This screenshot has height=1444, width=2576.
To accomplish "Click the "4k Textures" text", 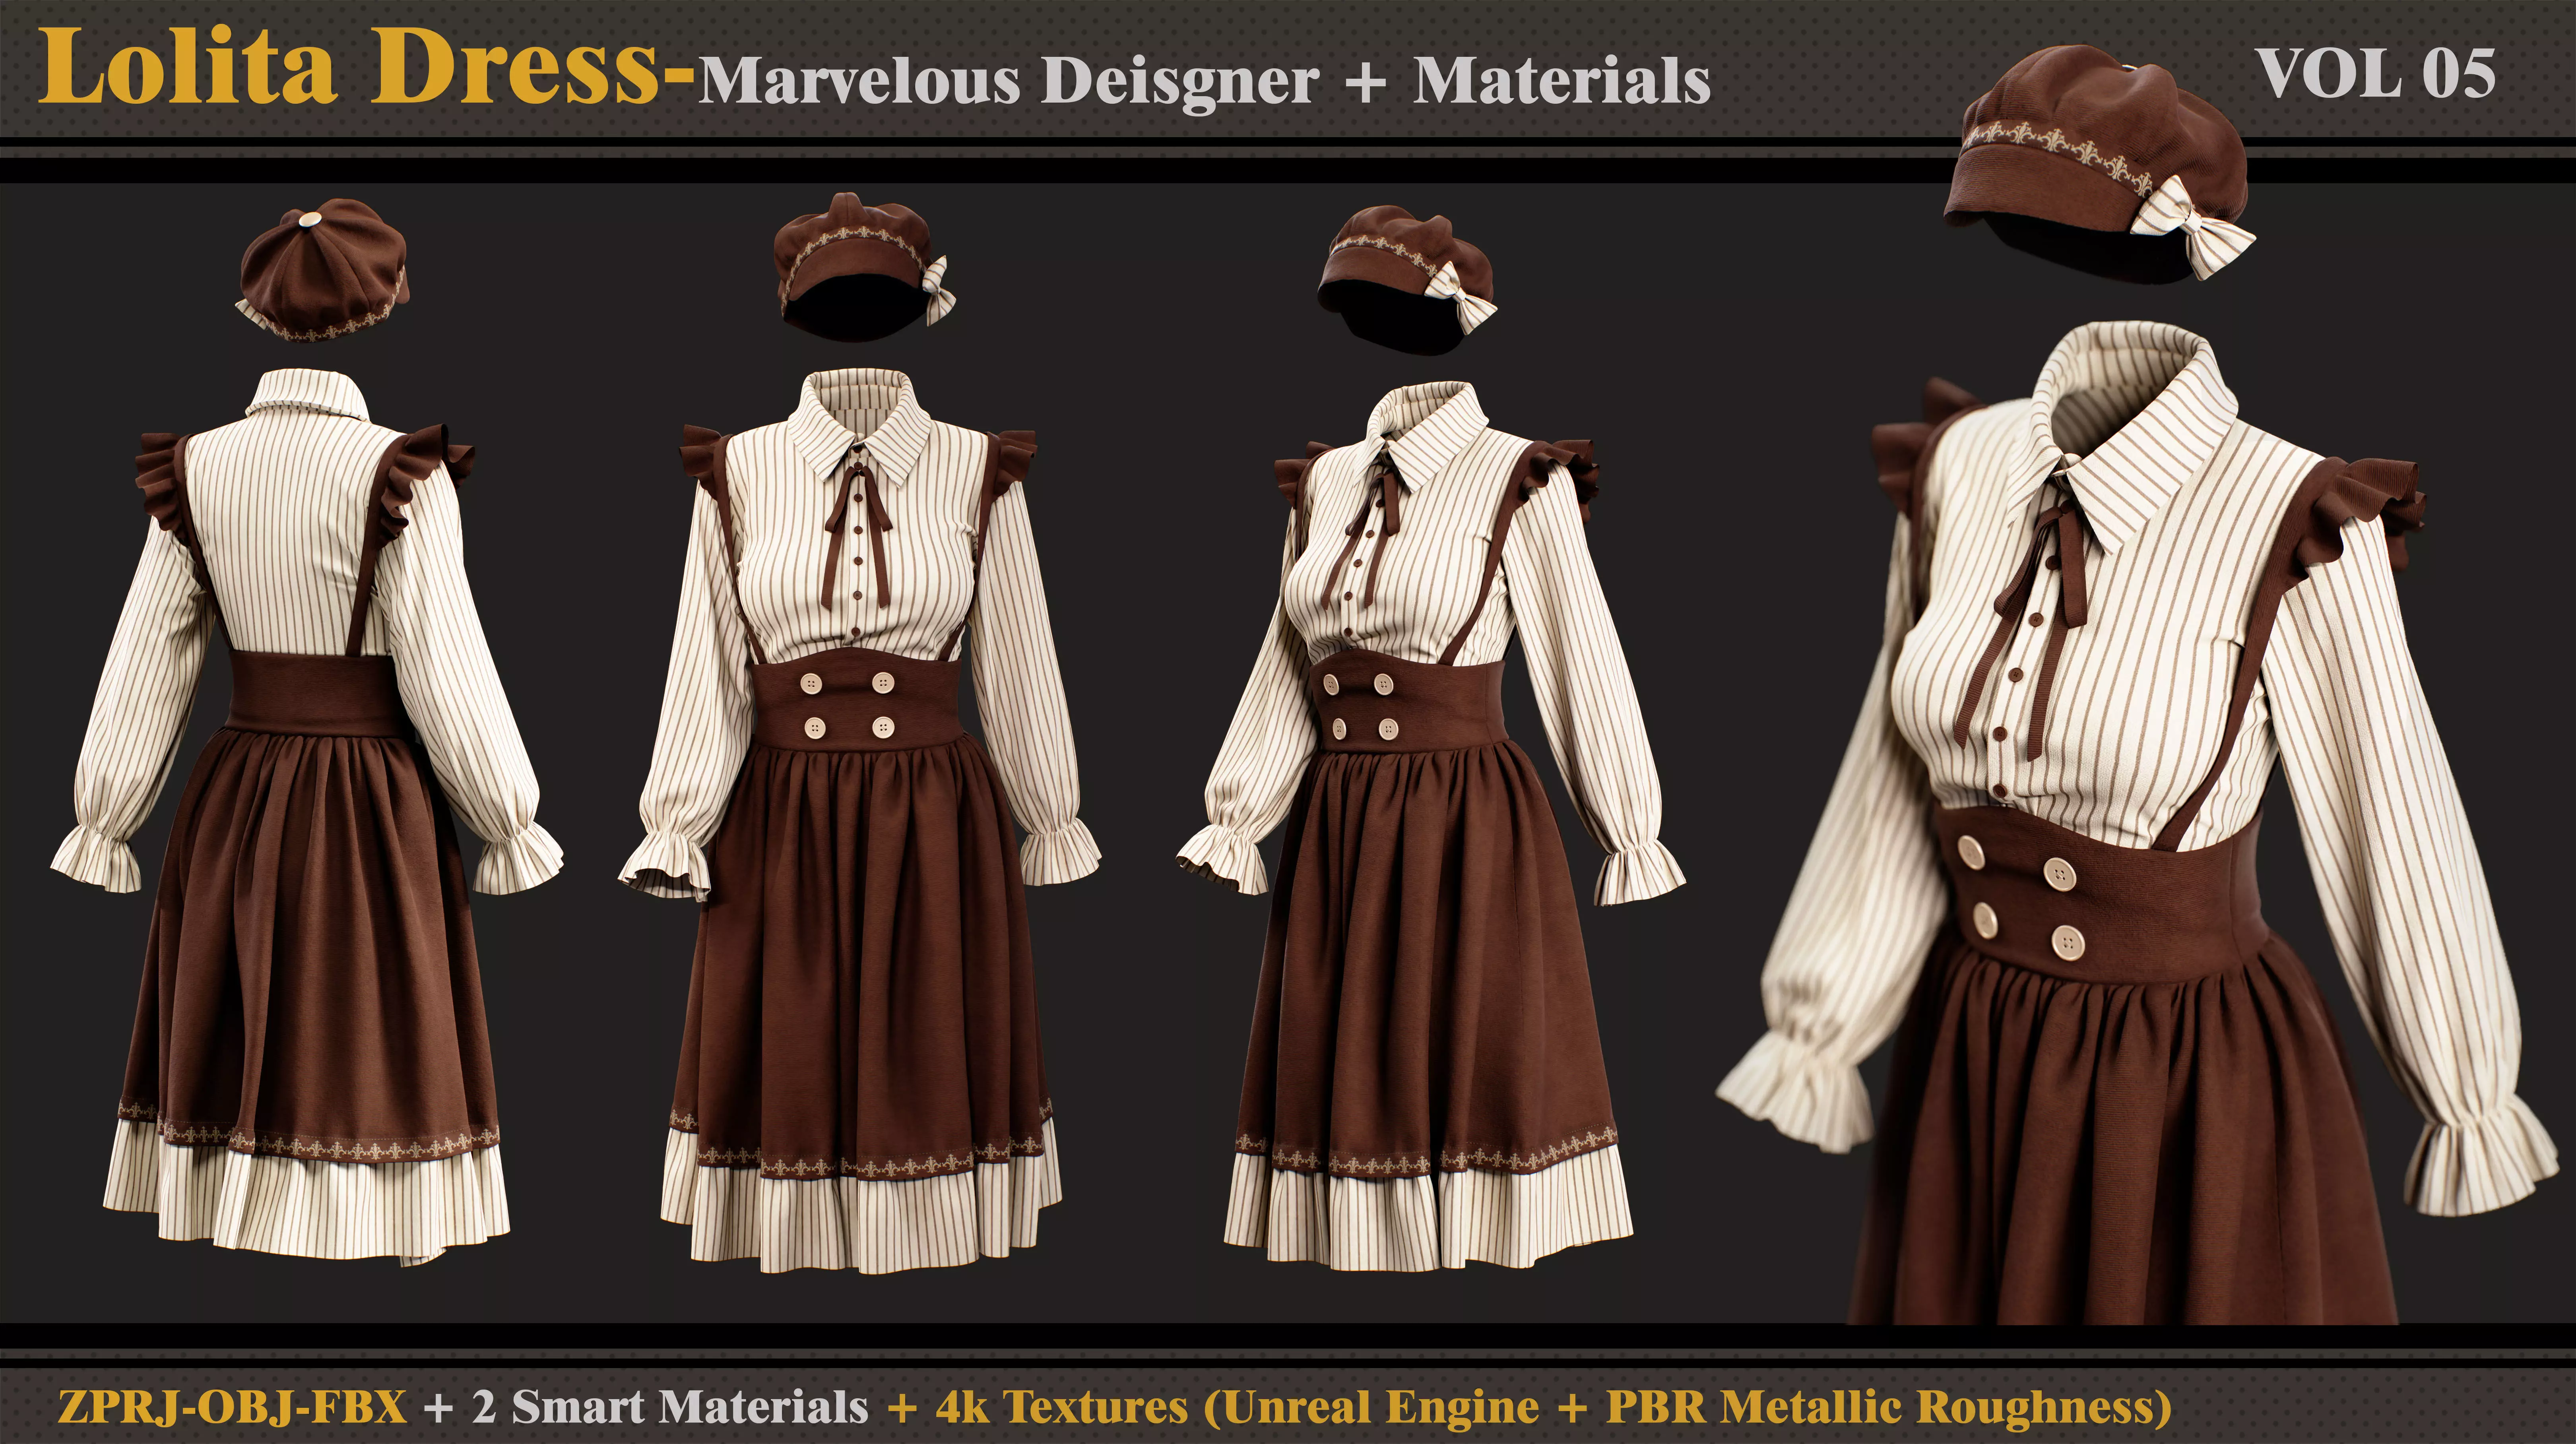I will coord(1062,1407).
